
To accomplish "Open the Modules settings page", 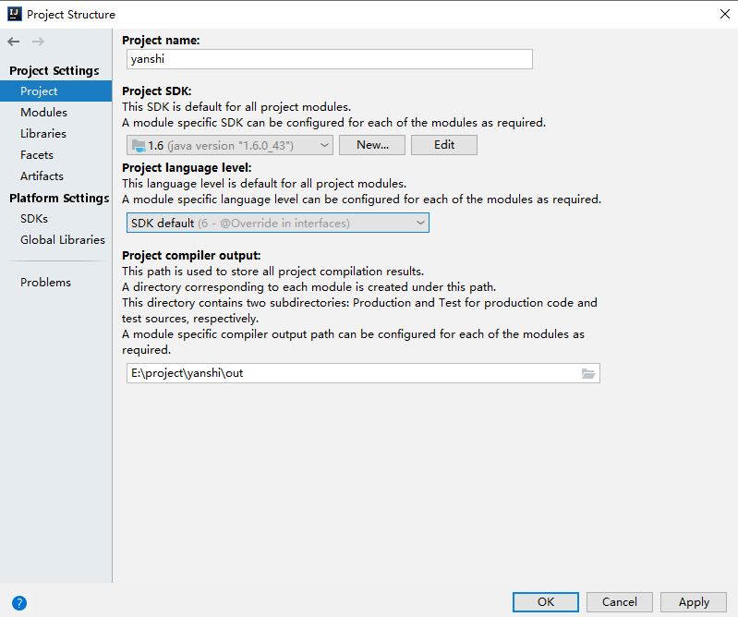I will pos(43,113).
